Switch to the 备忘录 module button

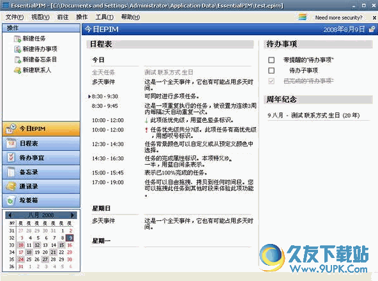tap(42, 172)
